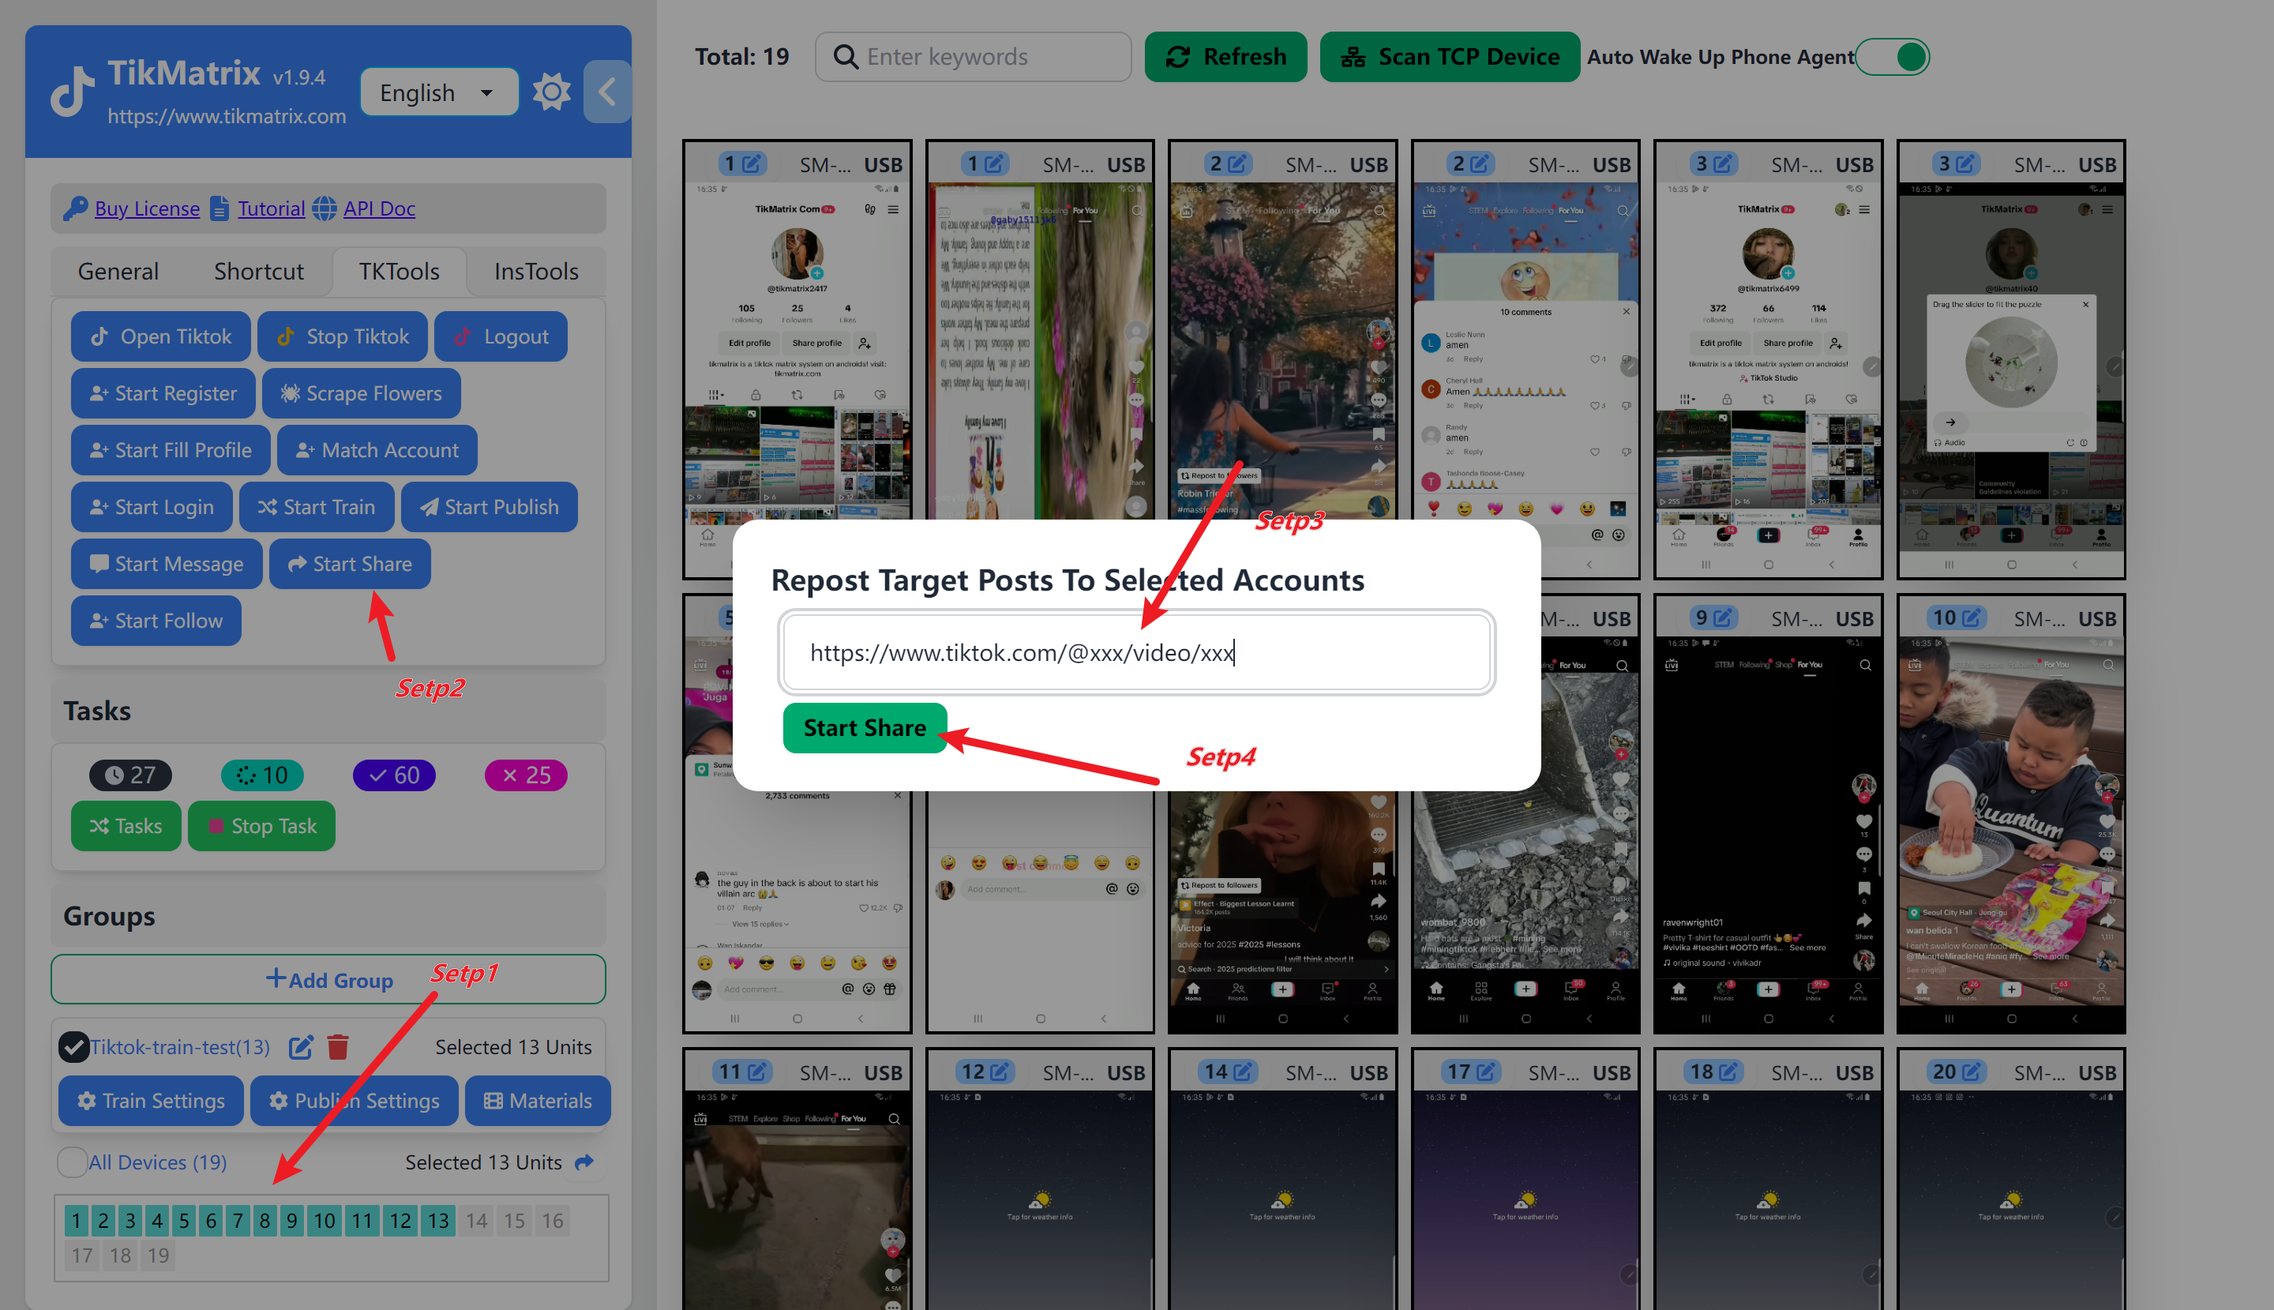Click the Add Group button

click(x=328, y=979)
